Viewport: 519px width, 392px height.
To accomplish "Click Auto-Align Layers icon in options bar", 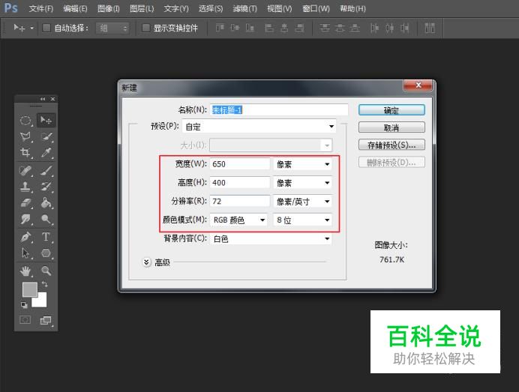I will click(430, 28).
